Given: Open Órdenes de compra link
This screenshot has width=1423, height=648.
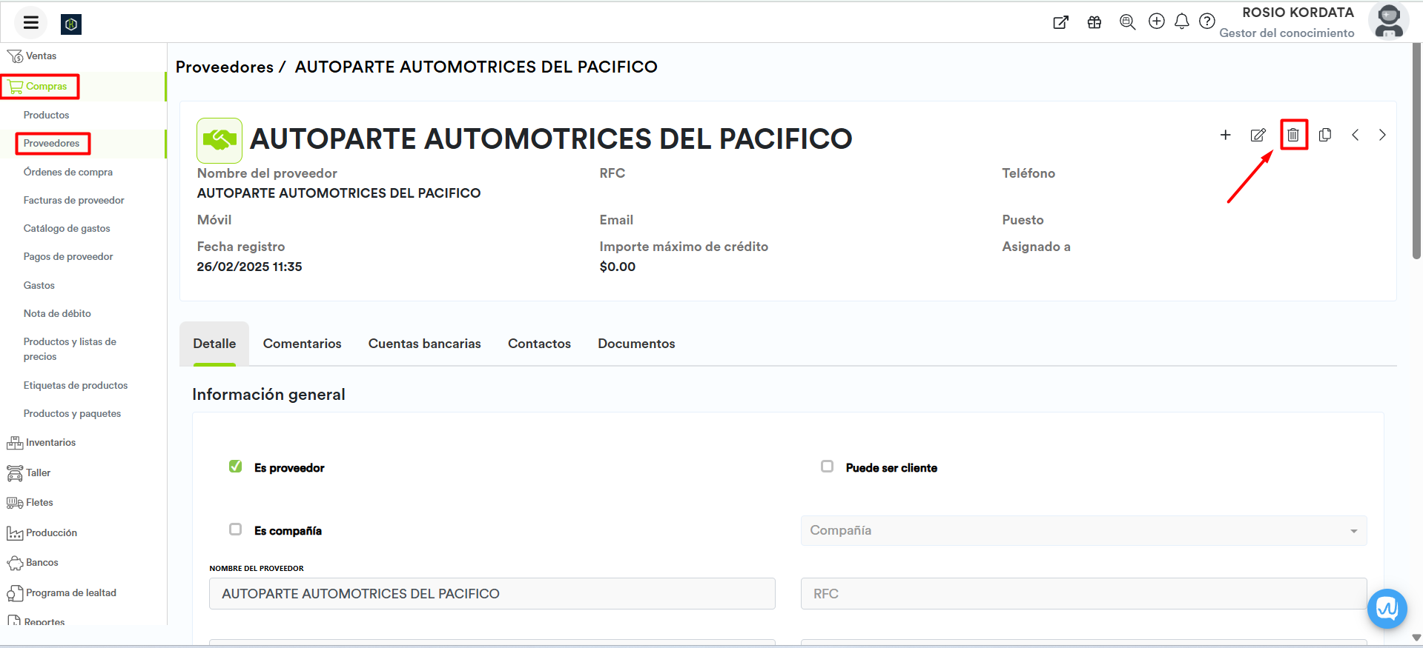Looking at the screenshot, I should tap(68, 173).
